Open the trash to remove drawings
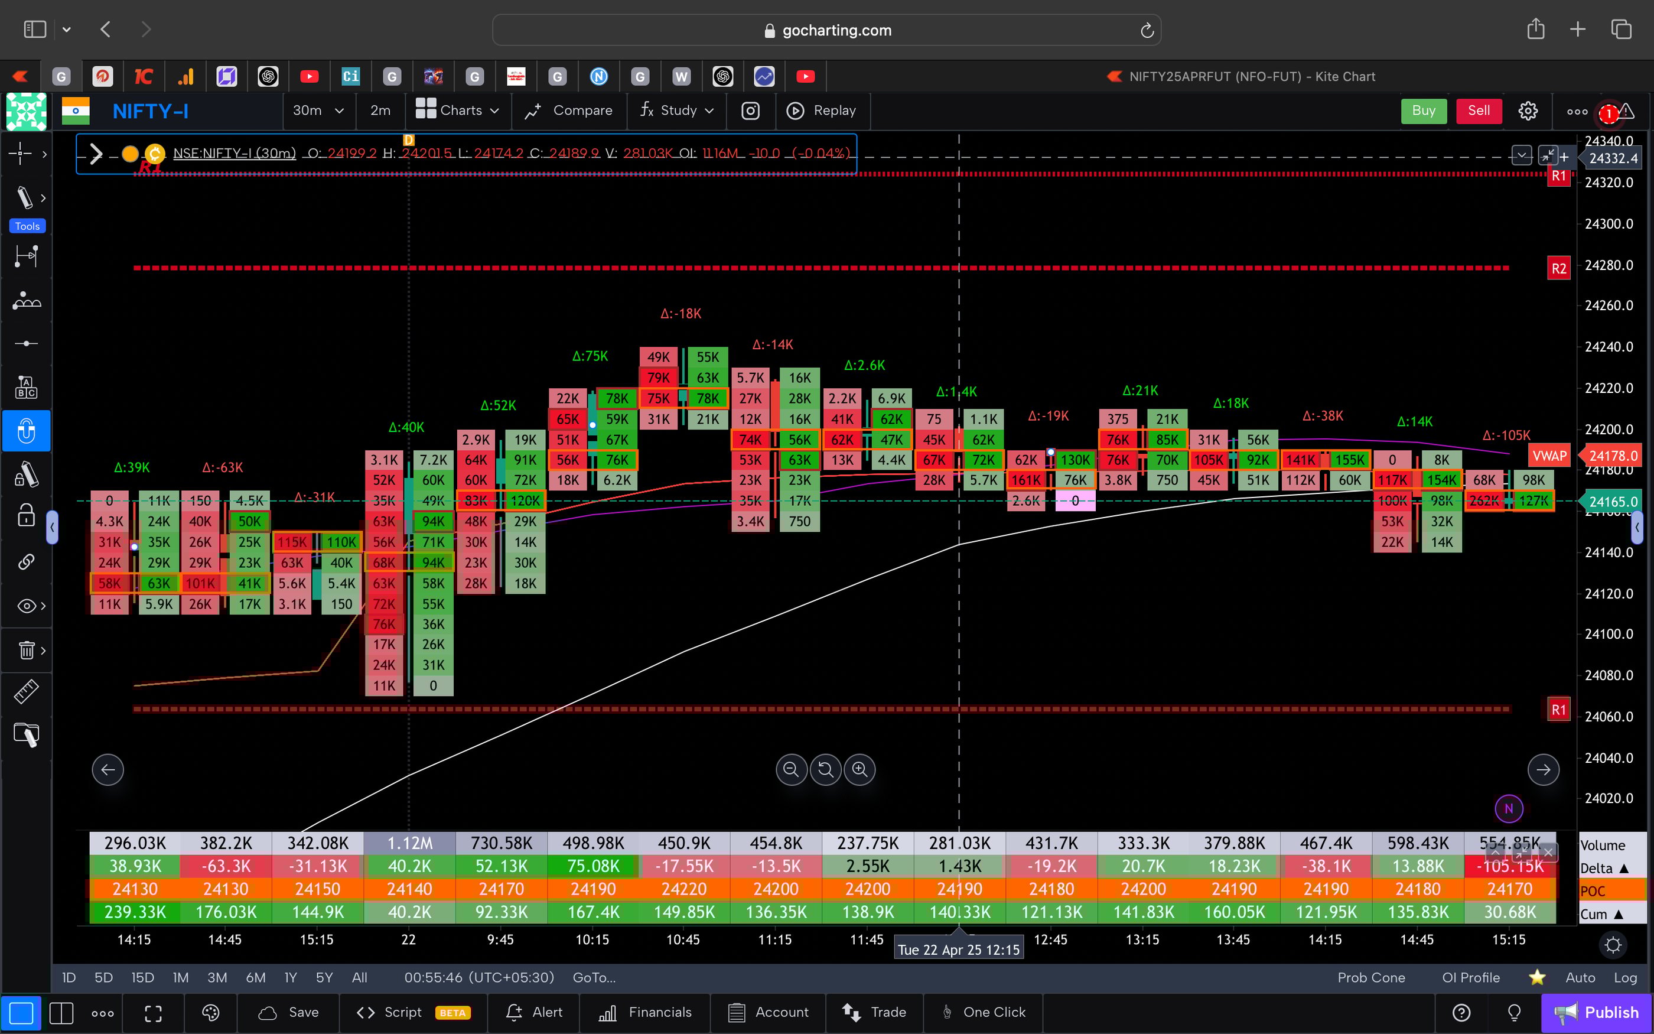The height and width of the screenshot is (1034, 1654). 26,650
